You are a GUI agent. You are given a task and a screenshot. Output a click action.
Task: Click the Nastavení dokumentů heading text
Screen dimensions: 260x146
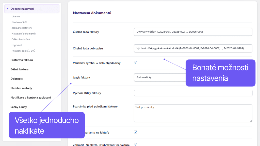pyautogui.click(x=92, y=13)
